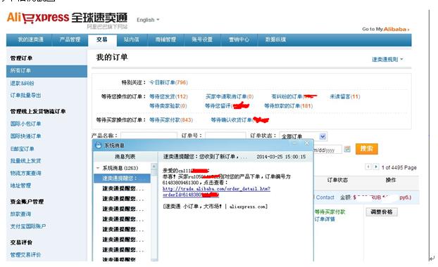The width and height of the screenshot is (438, 267).
Task: Click the 消息列表 header
Action: coord(125,157)
